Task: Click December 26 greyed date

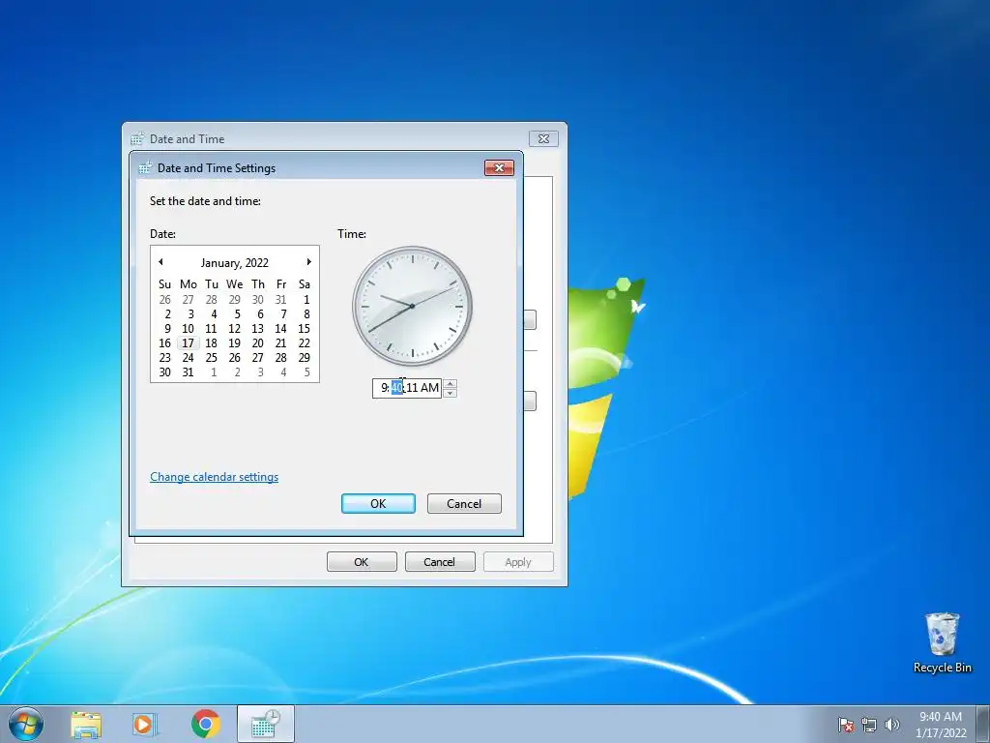Action: [x=164, y=300]
